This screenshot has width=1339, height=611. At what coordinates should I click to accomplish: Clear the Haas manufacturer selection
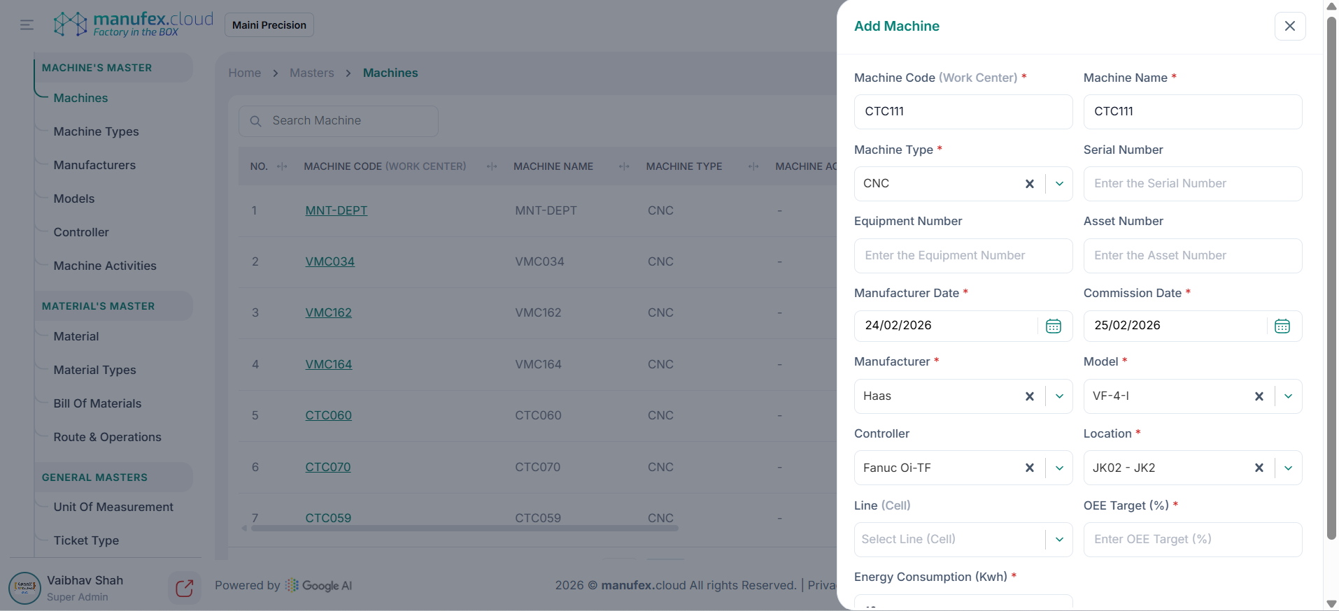coord(1029,396)
